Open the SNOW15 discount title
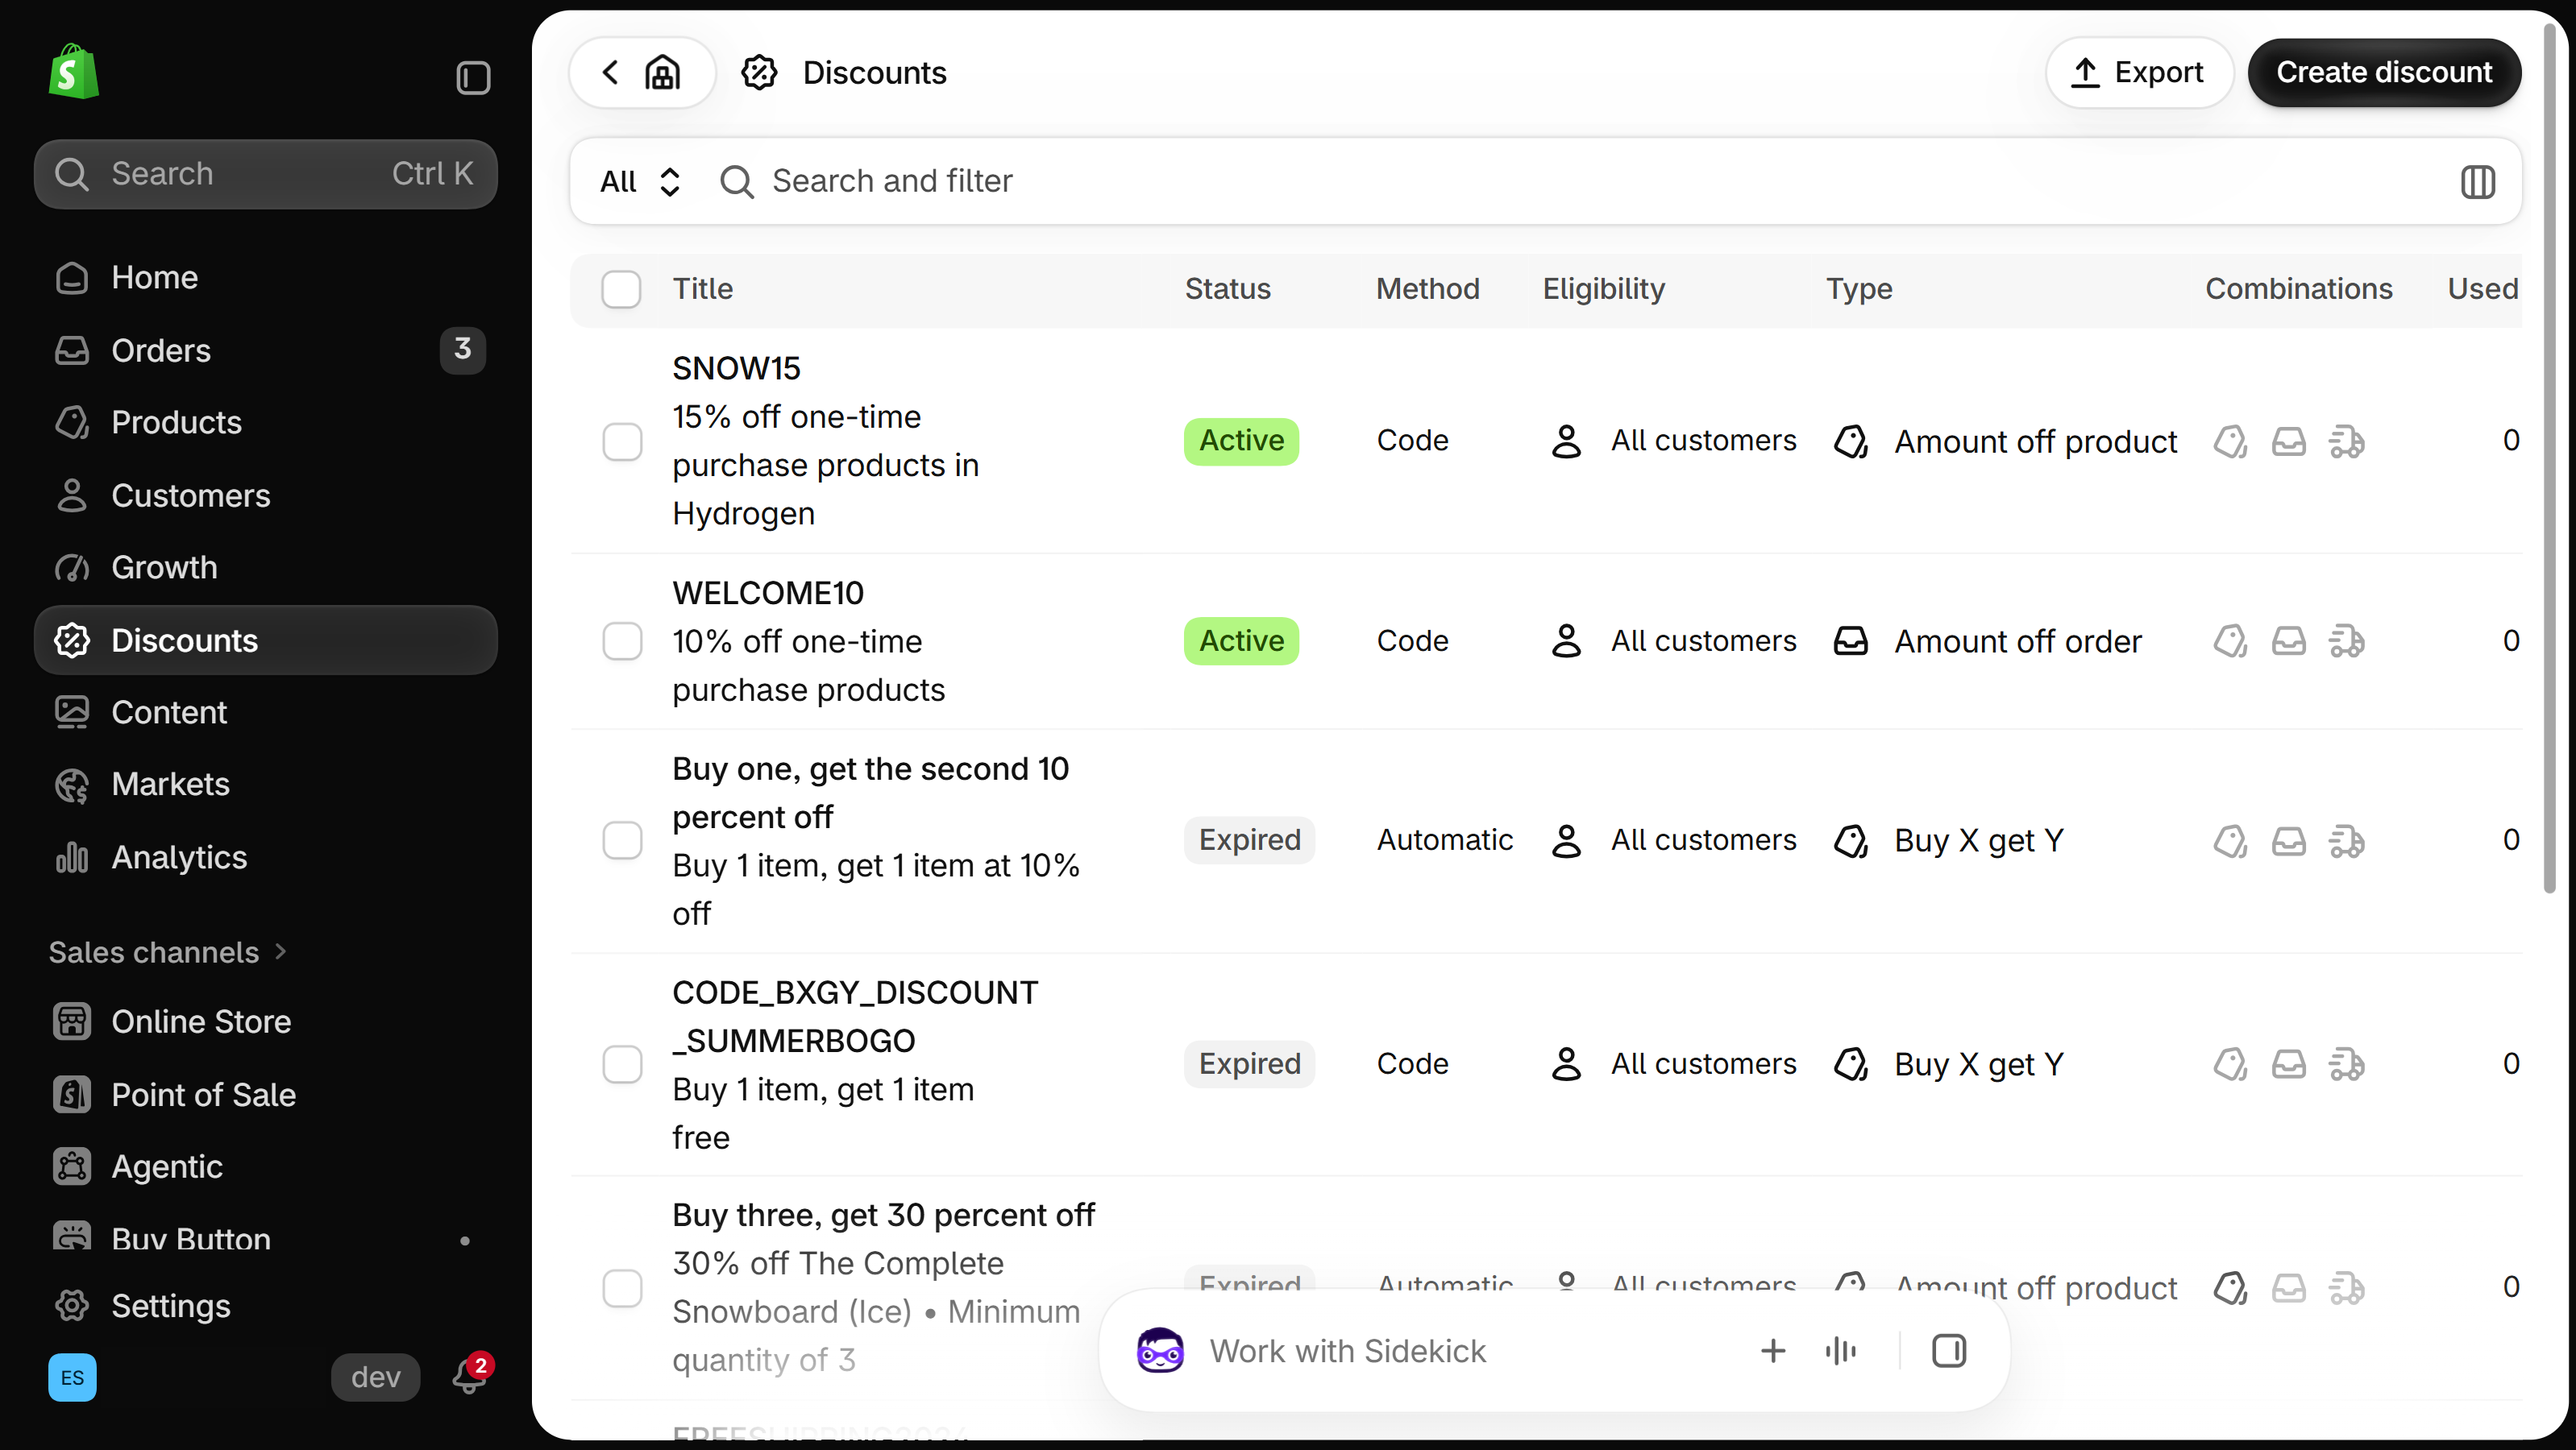Viewport: 2576px width, 1450px height. coord(736,368)
